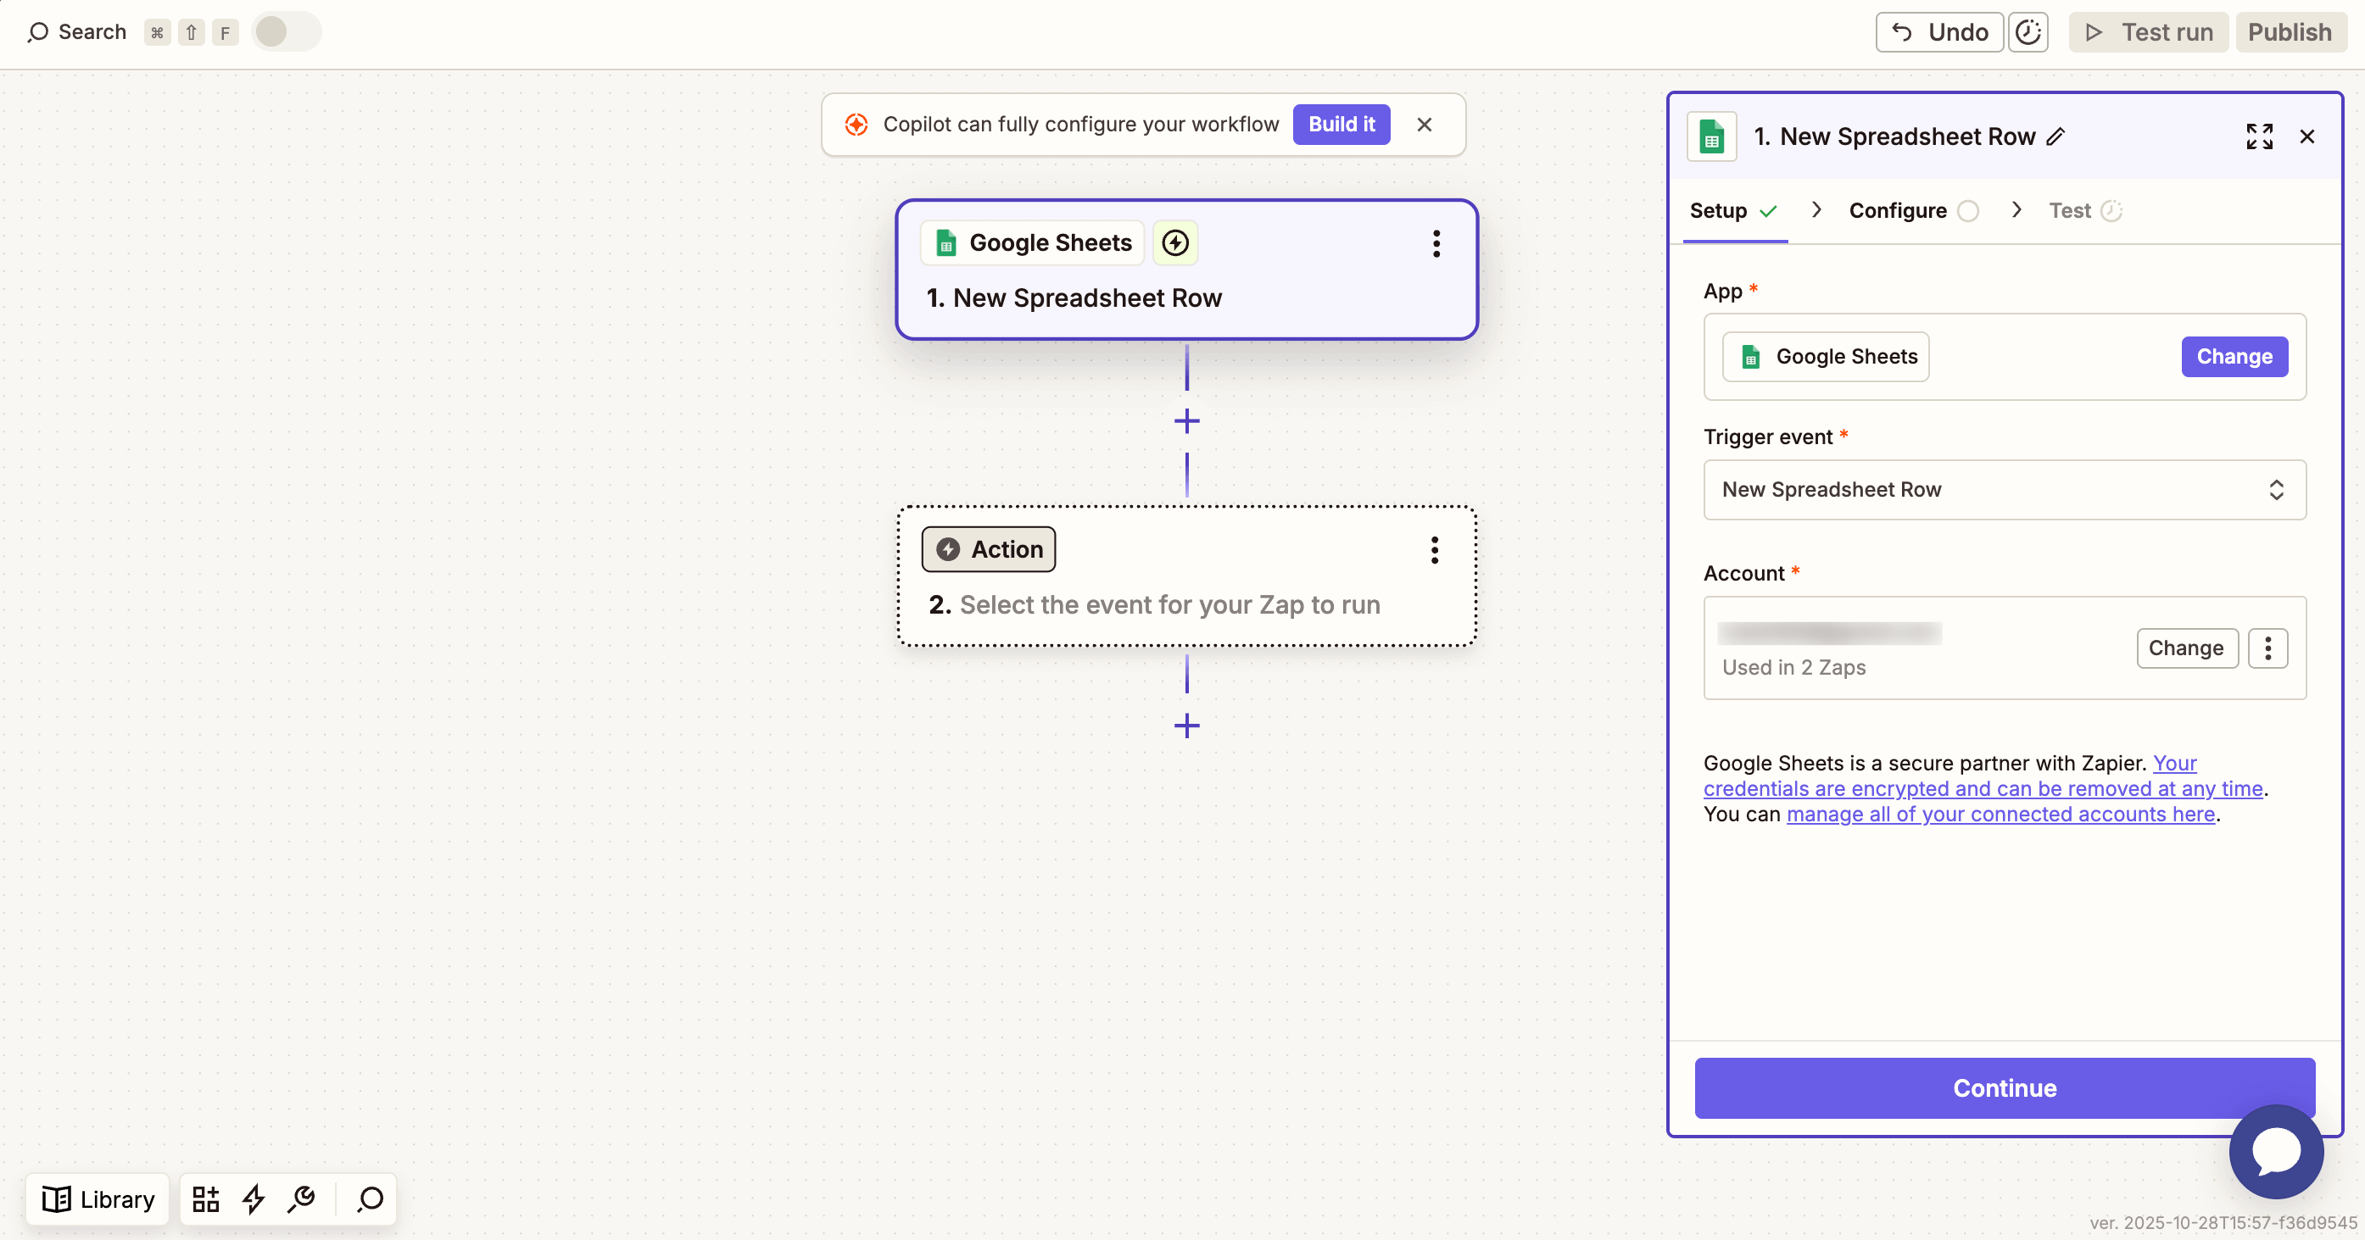Open the chat assistant bubble
2365x1240 pixels.
[2275, 1151]
